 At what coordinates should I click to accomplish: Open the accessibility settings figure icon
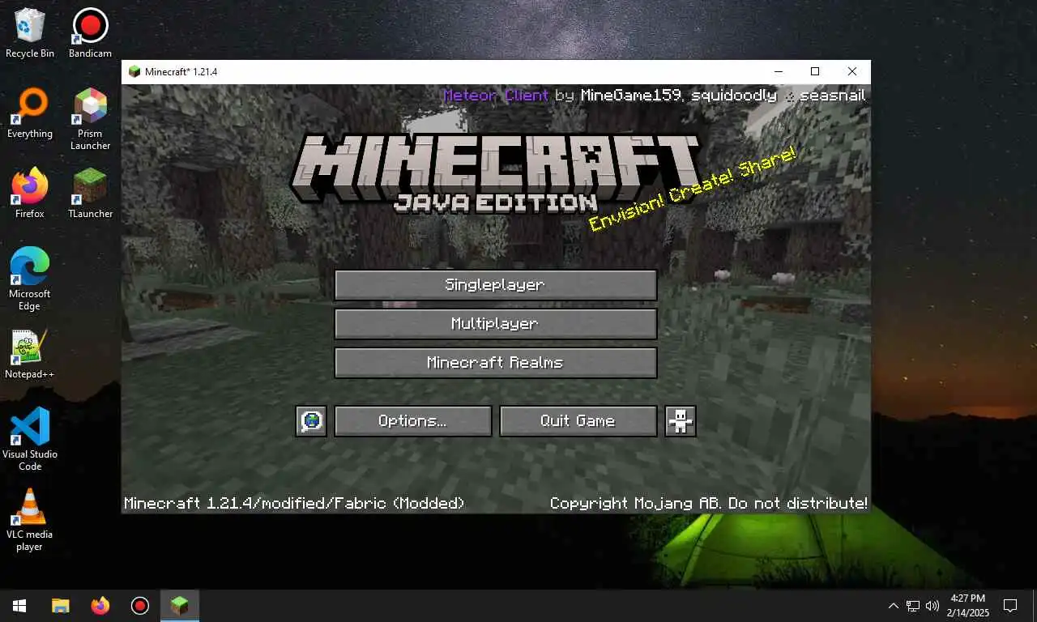681,421
